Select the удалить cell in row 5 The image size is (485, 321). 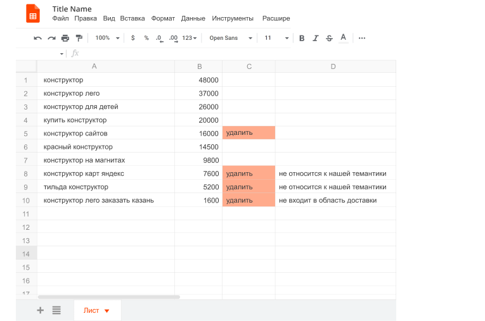[x=249, y=133]
